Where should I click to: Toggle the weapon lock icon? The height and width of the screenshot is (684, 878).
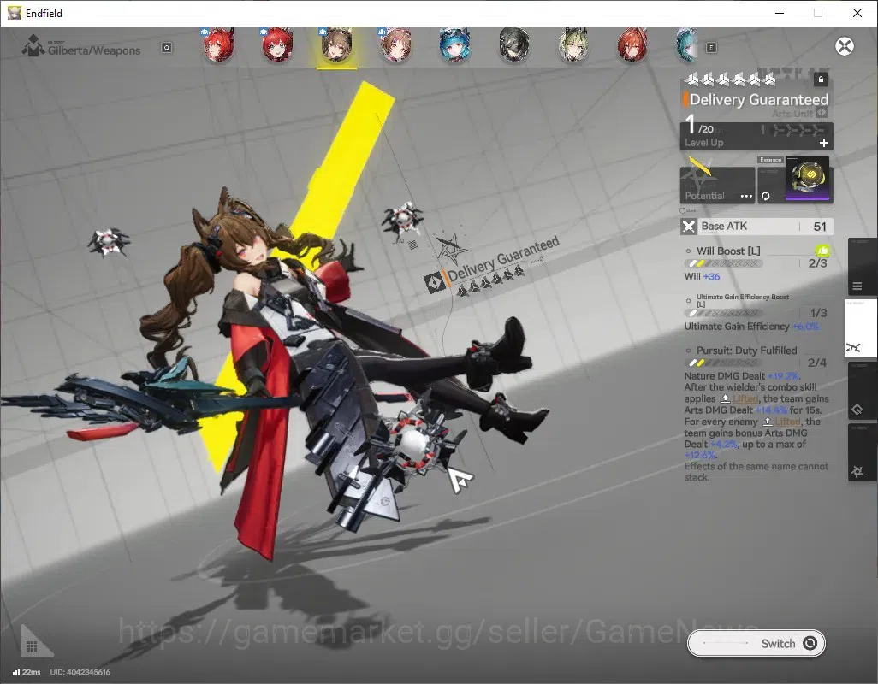(x=821, y=80)
